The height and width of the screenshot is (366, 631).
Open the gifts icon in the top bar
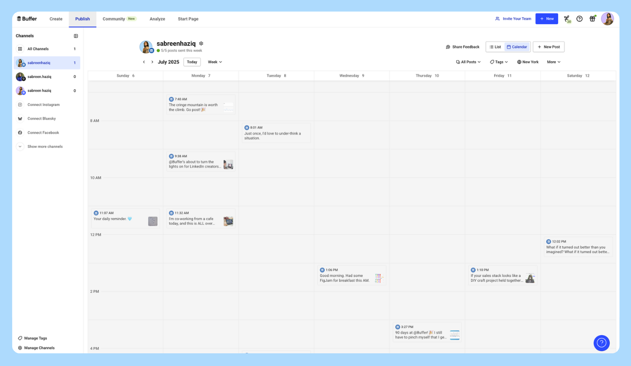click(x=592, y=19)
